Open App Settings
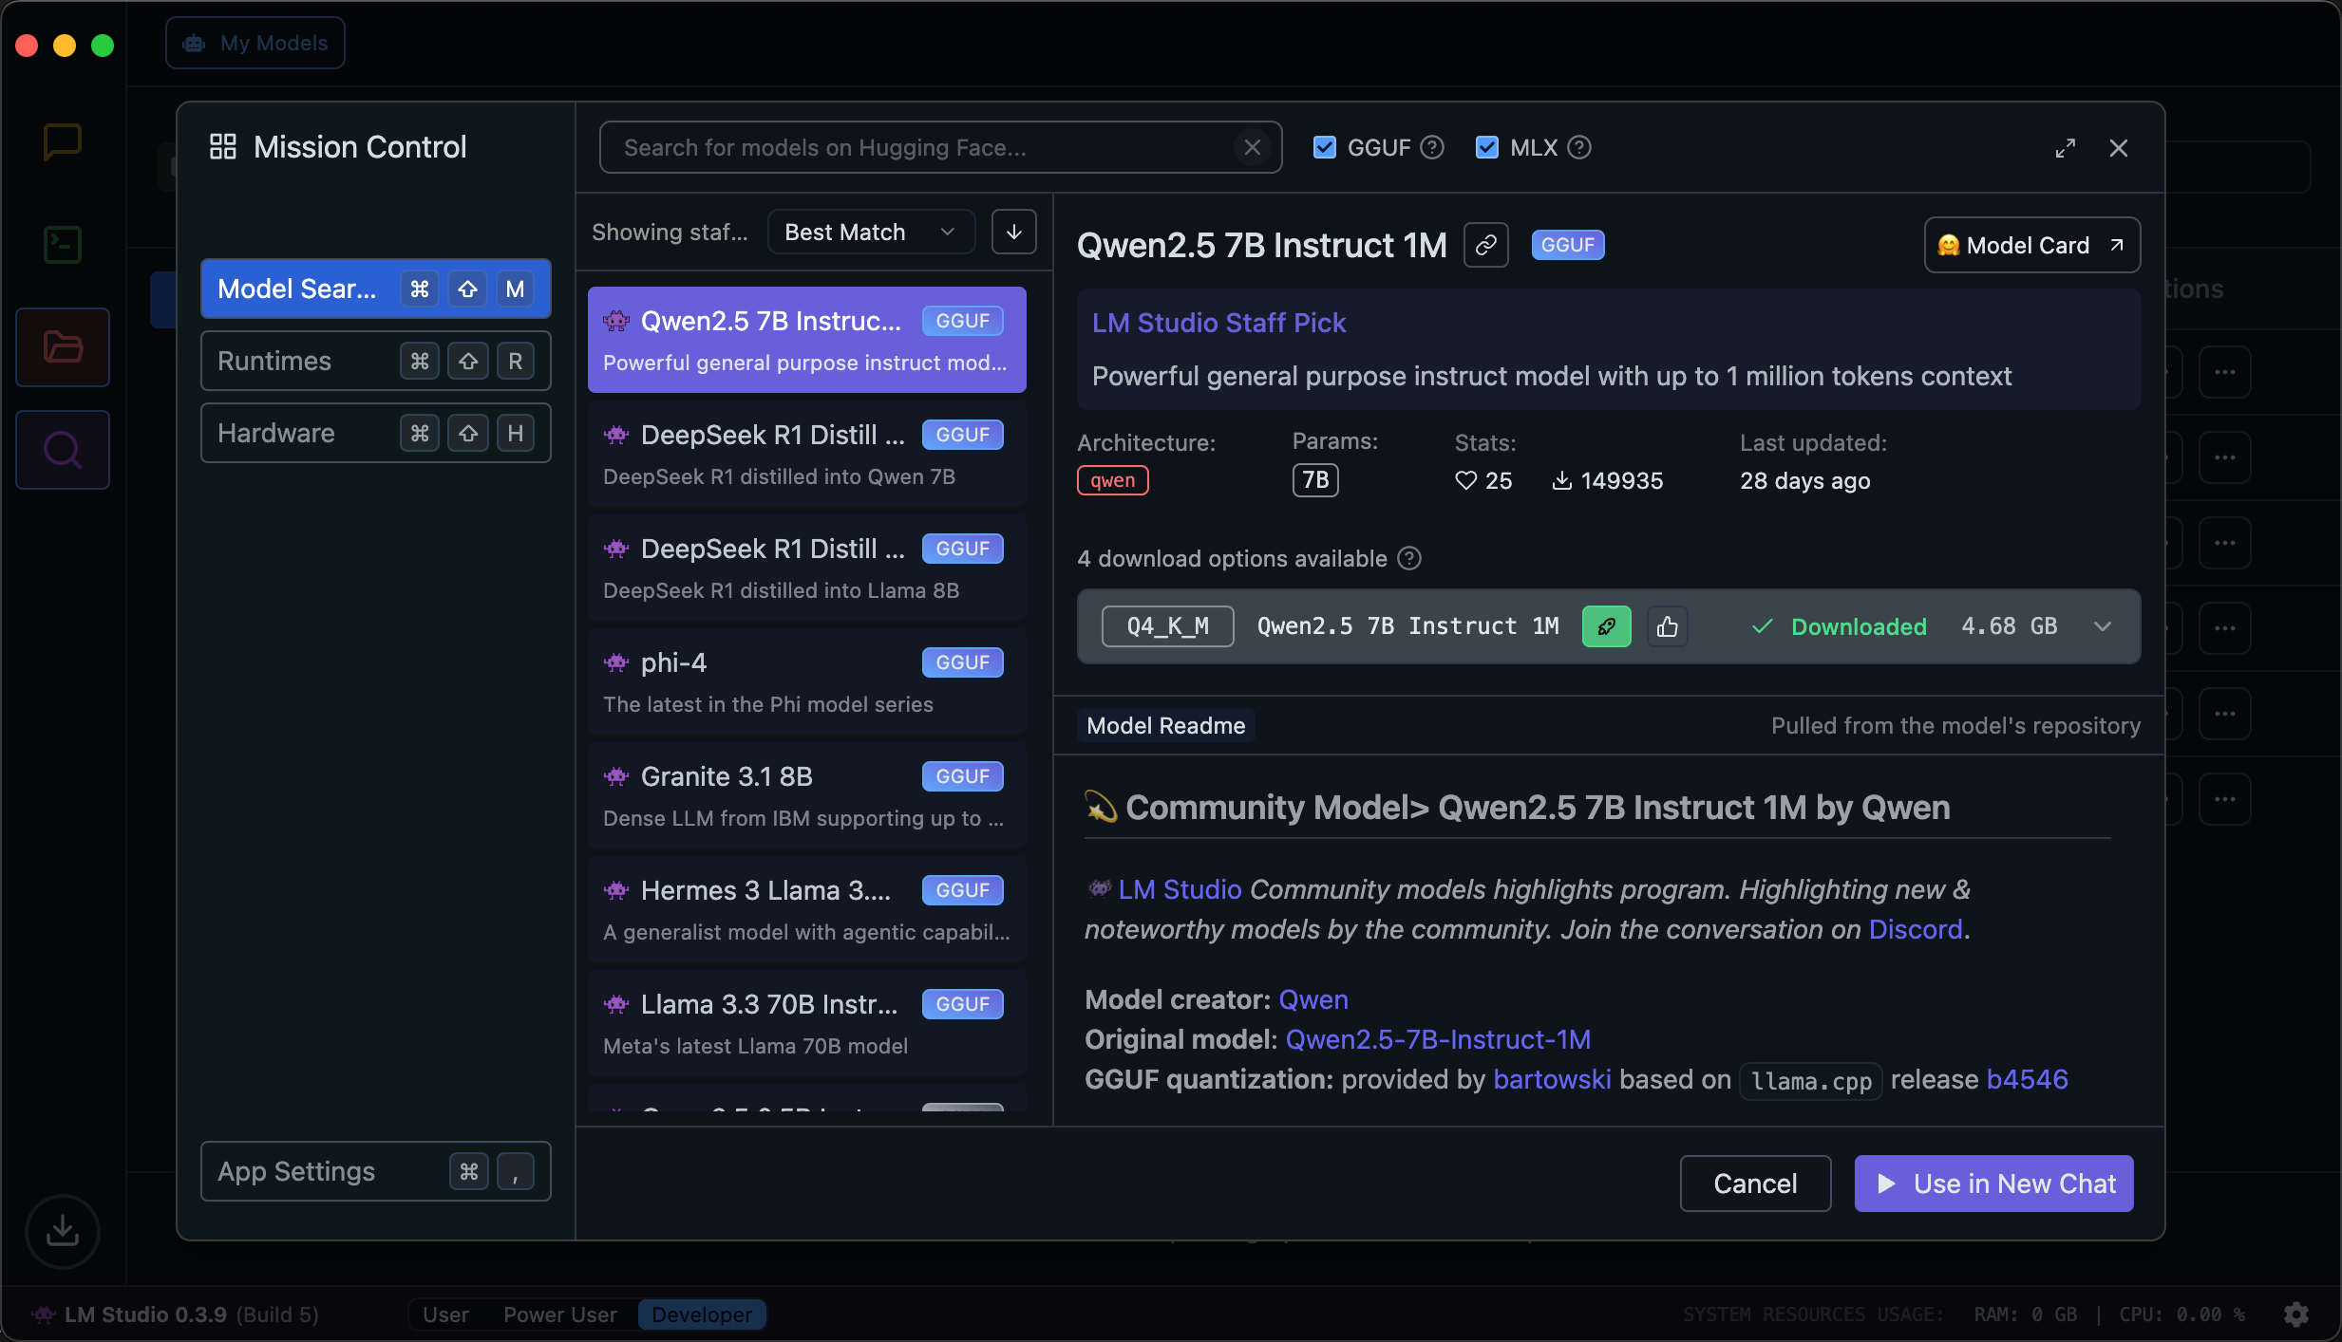This screenshot has width=2342, height=1342. click(x=376, y=1171)
